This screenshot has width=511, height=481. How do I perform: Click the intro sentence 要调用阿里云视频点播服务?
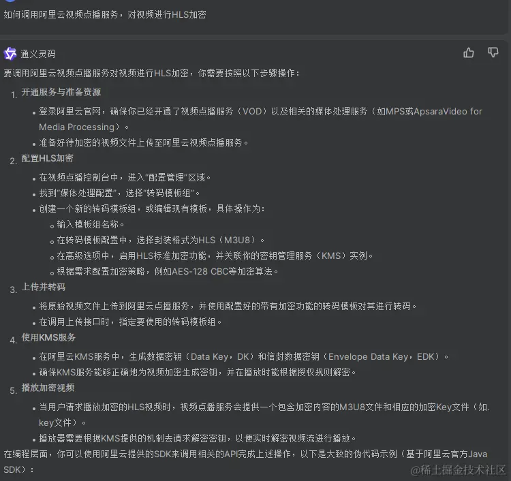151,73
